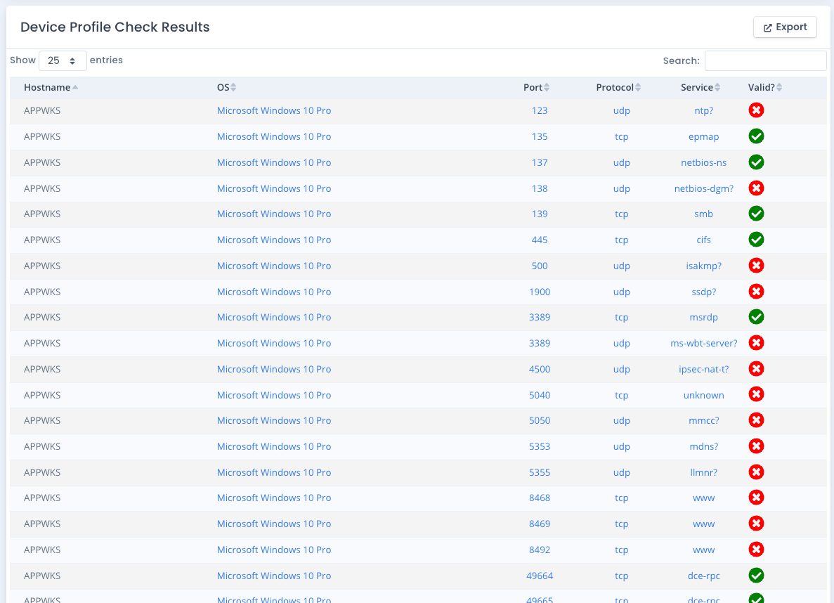The height and width of the screenshot is (603, 834).
Task: Click red X icon for mdns? row
Action: pos(756,446)
